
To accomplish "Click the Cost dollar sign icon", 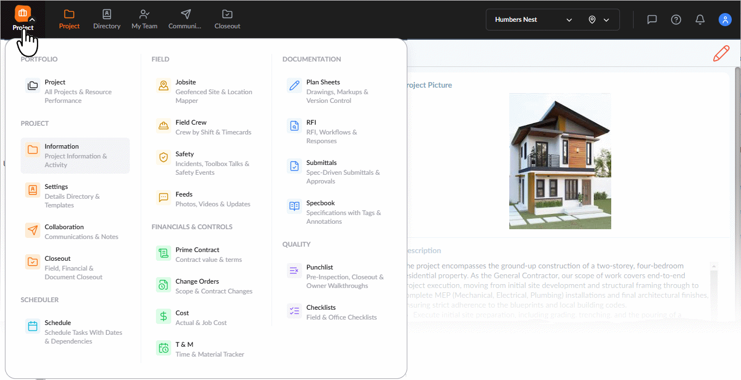I will point(164,316).
